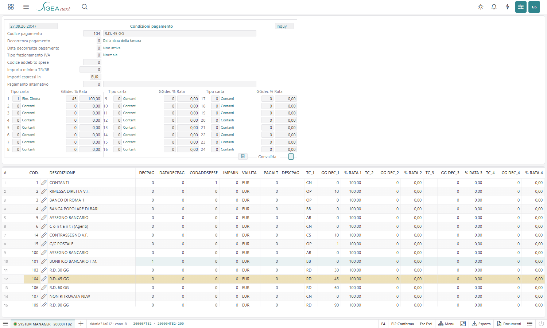Edit the CONTANTI row with its pencil
547x328 pixels.
pos(44,183)
